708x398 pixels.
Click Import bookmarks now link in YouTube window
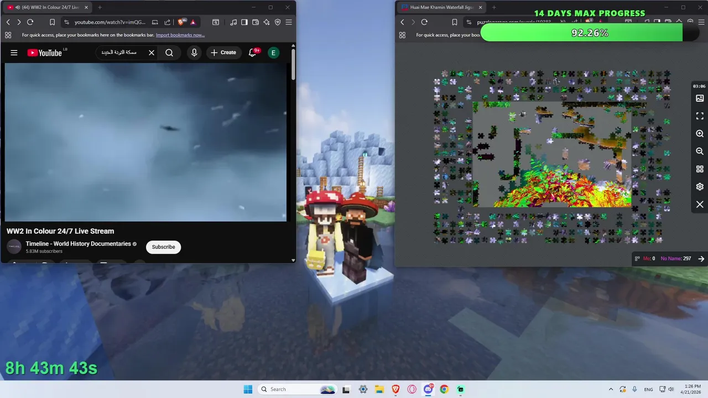[180, 35]
